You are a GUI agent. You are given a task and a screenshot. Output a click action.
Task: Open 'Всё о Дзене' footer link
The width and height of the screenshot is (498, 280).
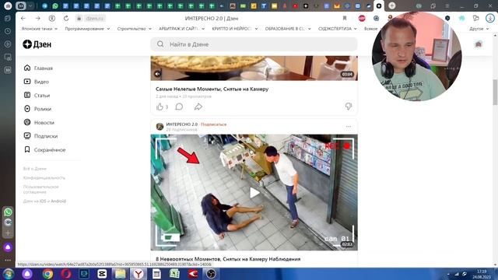click(34, 169)
